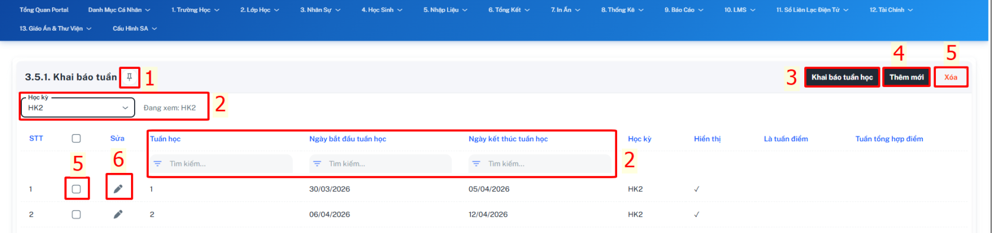Edit row 2 with pencil icon
992x233 pixels.
(x=118, y=214)
